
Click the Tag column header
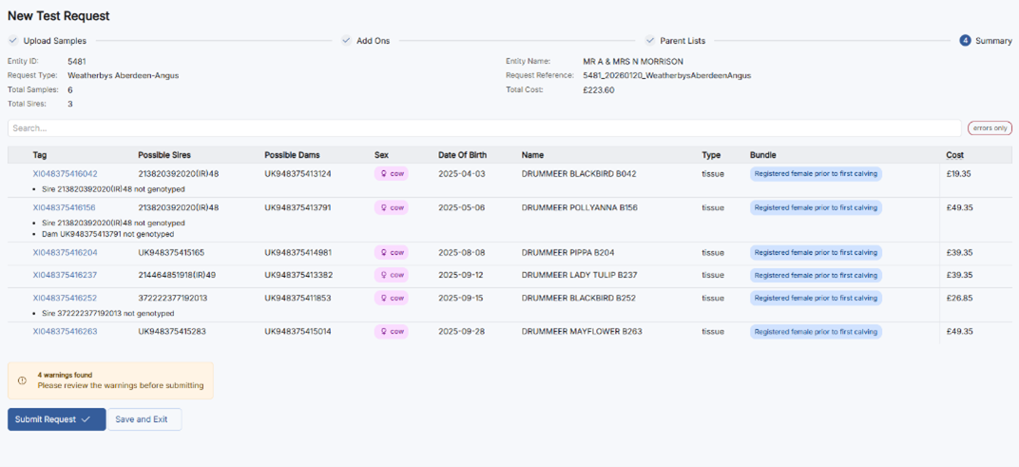pyautogui.click(x=40, y=155)
